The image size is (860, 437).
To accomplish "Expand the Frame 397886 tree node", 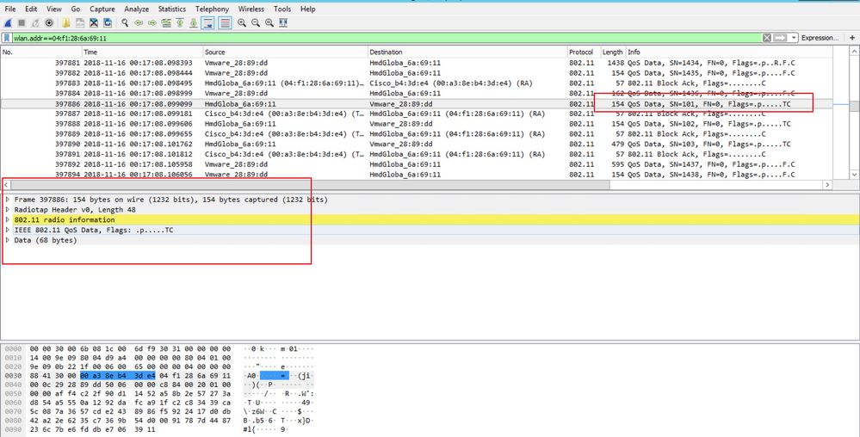I will (7, 200).
